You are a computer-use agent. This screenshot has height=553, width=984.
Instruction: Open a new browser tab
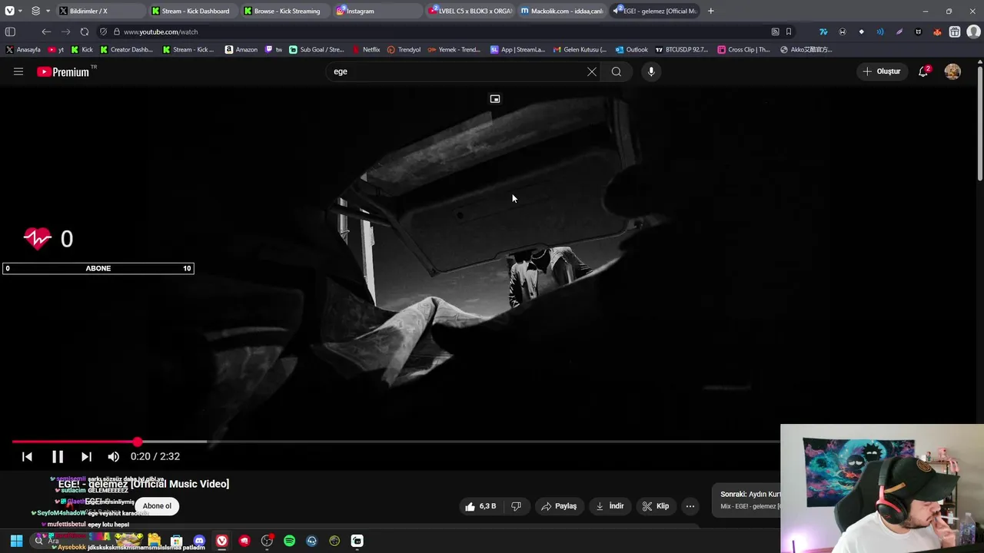point(710,11)
